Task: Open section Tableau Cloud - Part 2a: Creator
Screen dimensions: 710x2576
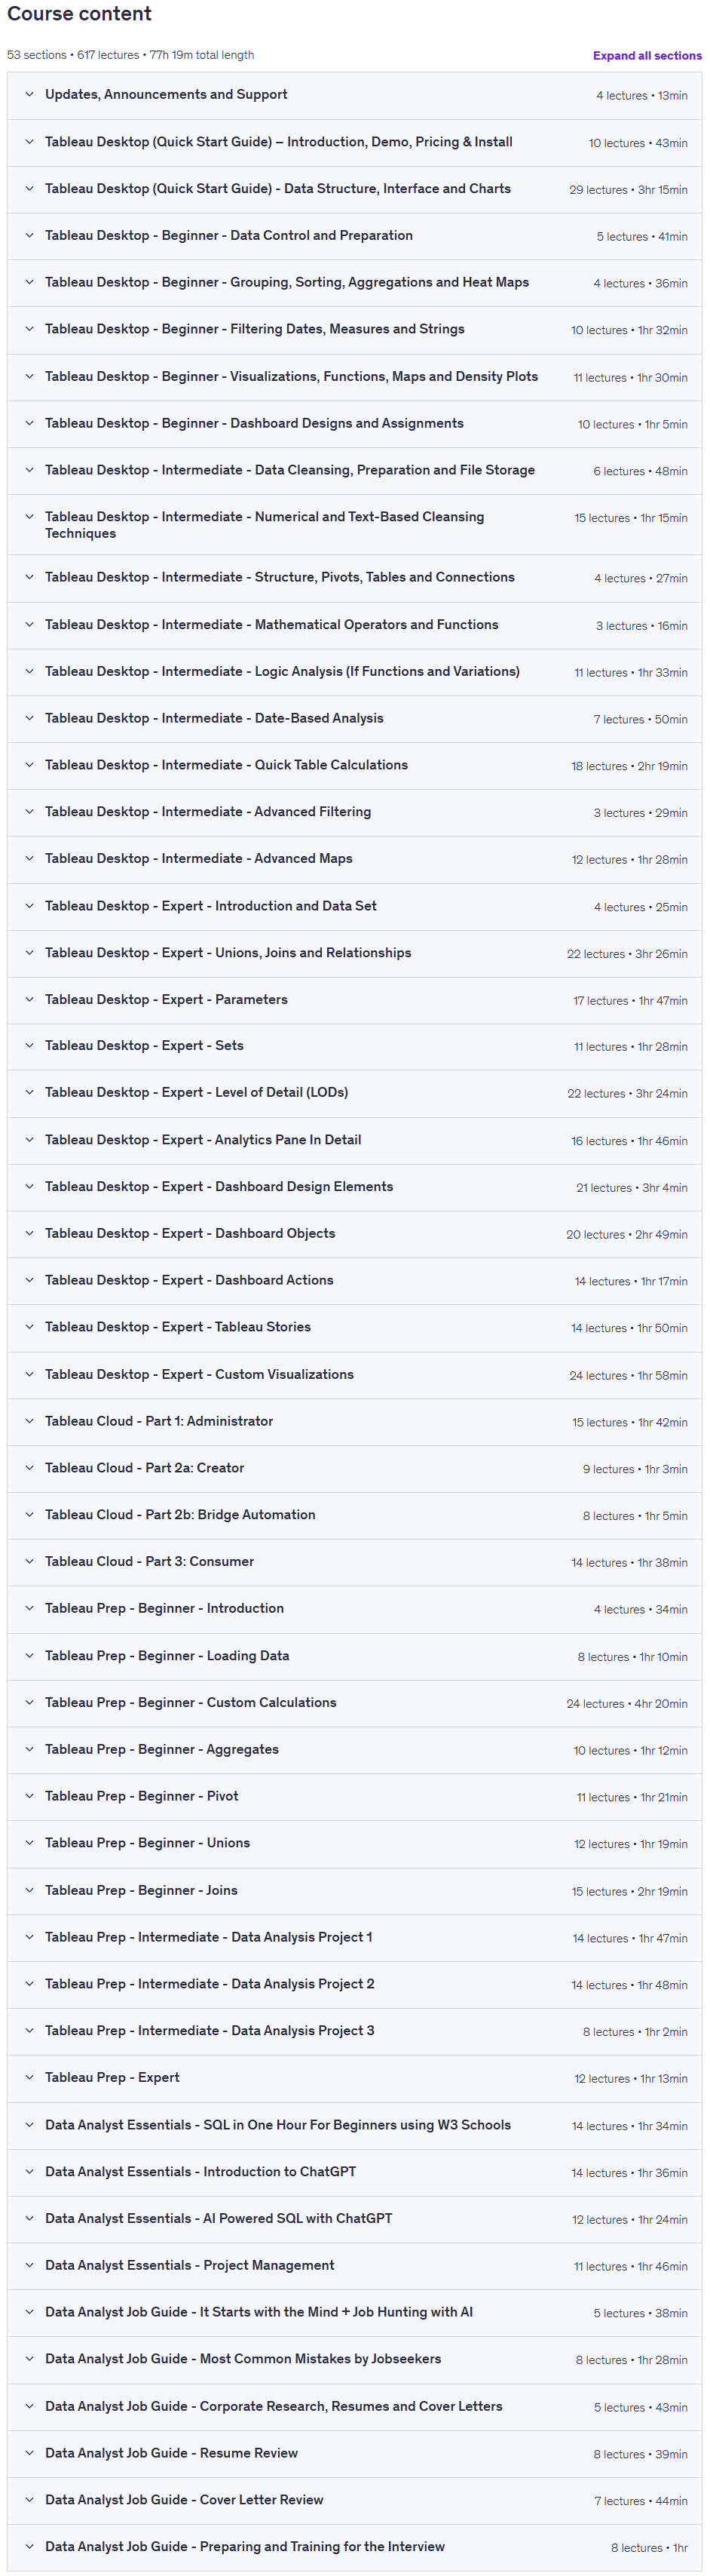Action: tap(354, 1468)
